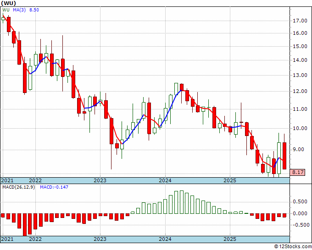Click the (WU) chart title
This screenshot has width=312, height=250.
click(9, 3)
